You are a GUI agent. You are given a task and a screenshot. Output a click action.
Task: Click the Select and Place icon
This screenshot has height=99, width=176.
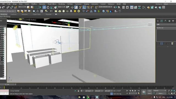tap(56, 7)
